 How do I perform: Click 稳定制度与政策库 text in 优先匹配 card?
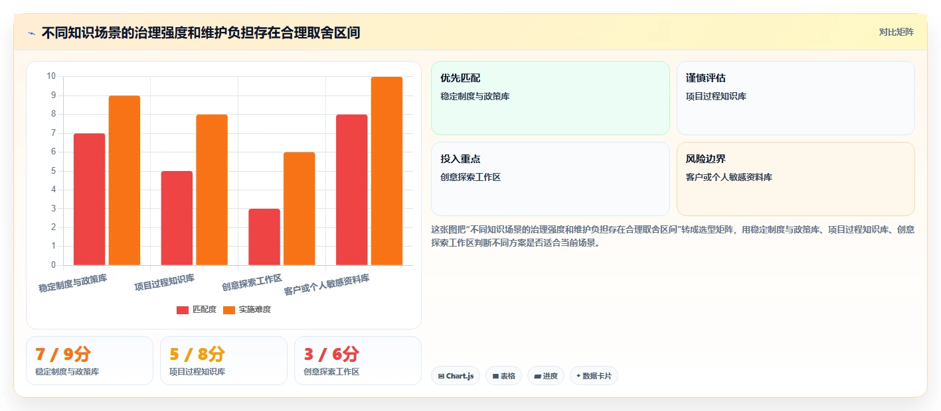pyautogui.click(x=475, y=96)
